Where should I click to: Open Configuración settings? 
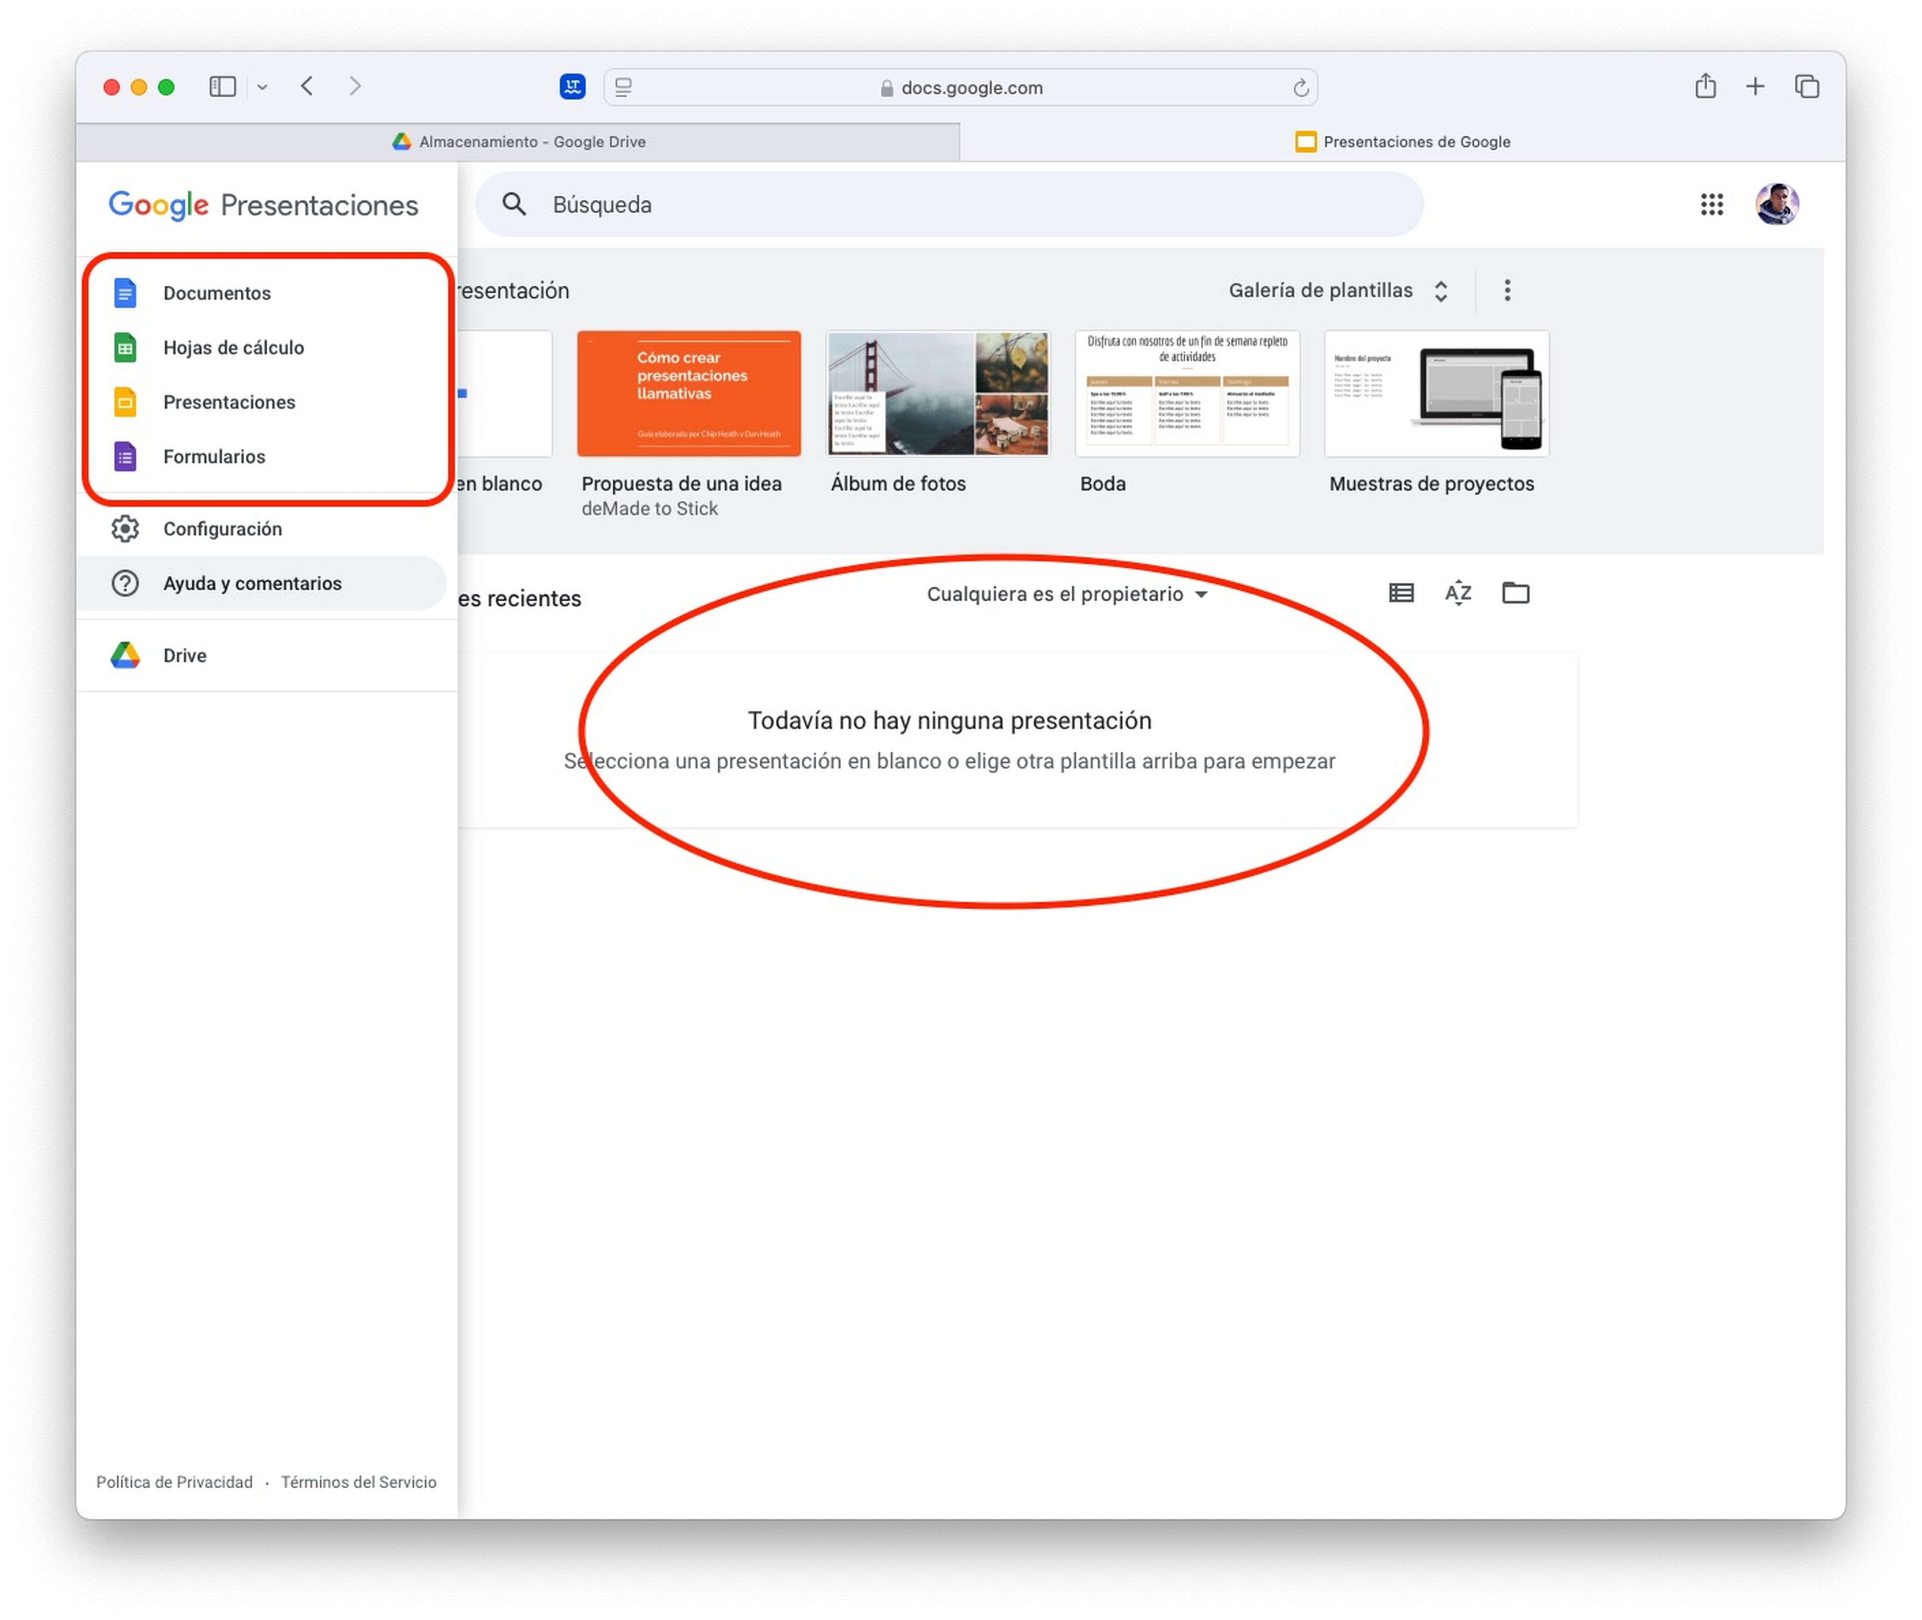(x=266, y=529)
